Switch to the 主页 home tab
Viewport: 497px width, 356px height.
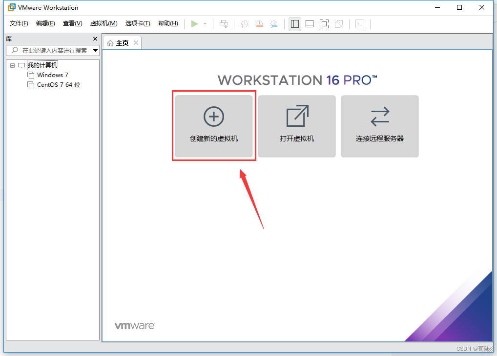coord(122,43)
